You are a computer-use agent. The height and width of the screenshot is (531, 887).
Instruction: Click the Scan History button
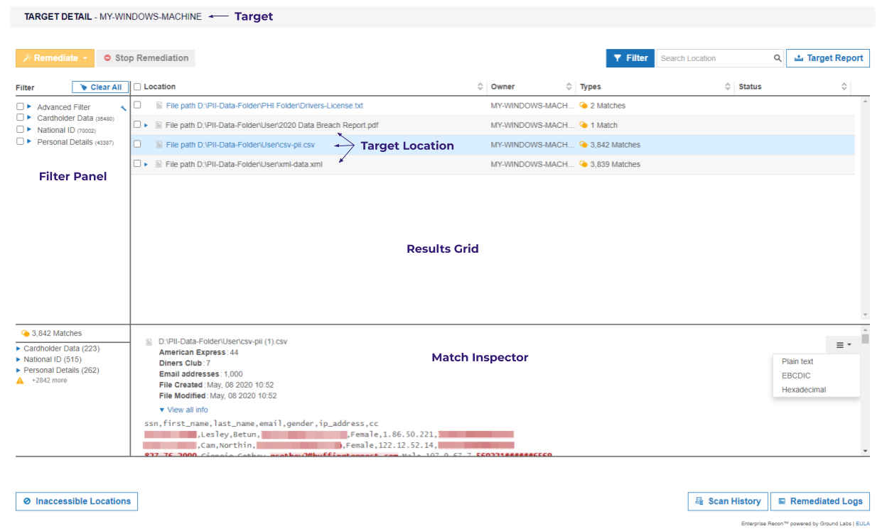click(728, 501)
